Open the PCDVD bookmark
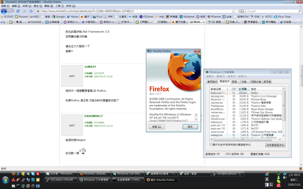 [x=7, y=17]
